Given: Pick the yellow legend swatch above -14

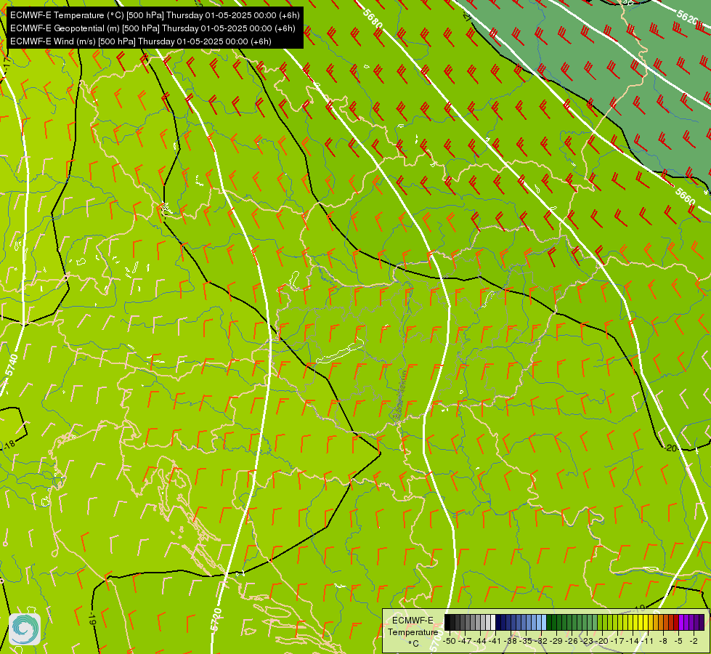Looking at the screenshot, I should point(635,622).
